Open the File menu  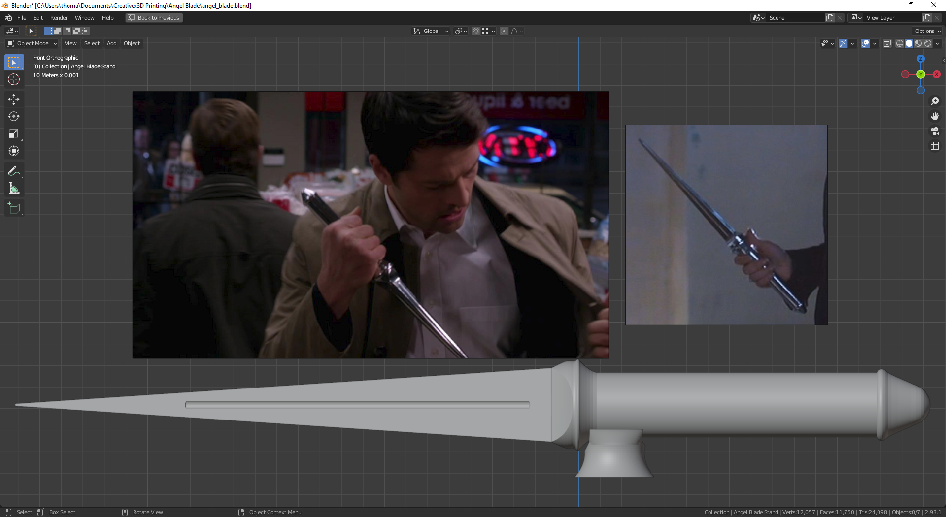(x=22, y=18)
